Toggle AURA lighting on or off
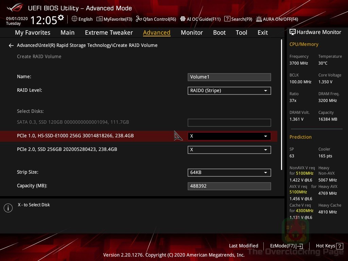This screenshot has width=348, height=261. tap(277, 19)
